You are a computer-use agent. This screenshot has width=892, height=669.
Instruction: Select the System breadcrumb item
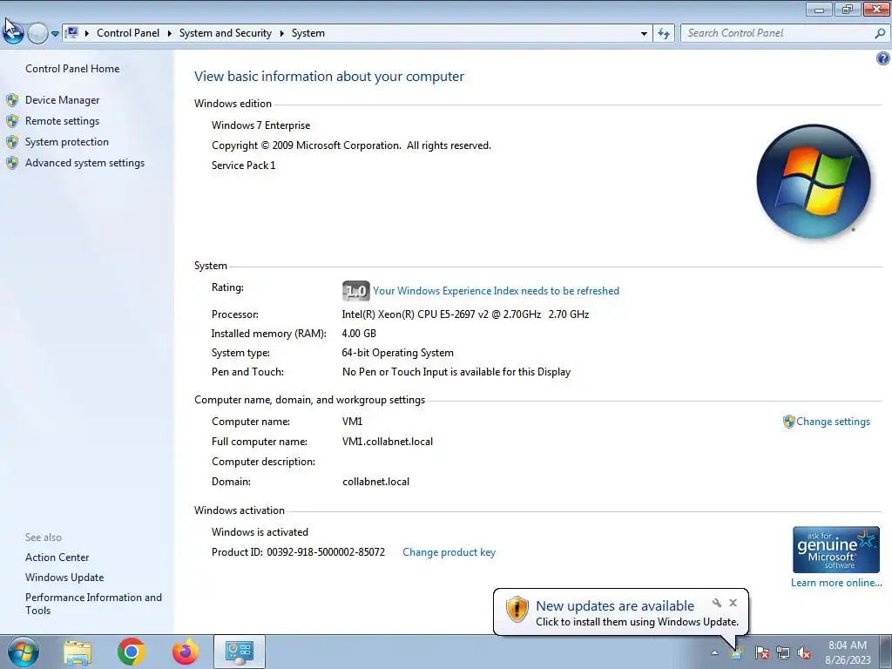click(x=308, y=33)
